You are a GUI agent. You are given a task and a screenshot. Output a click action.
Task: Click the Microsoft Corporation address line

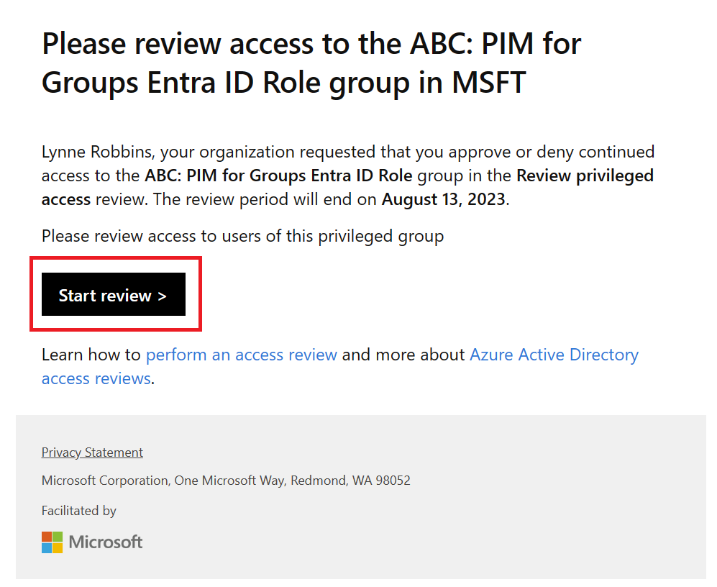click(x=226, y=481)
